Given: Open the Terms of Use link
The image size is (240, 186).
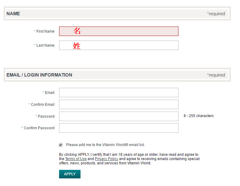Looking at the screenshot, I should point(76,159).
